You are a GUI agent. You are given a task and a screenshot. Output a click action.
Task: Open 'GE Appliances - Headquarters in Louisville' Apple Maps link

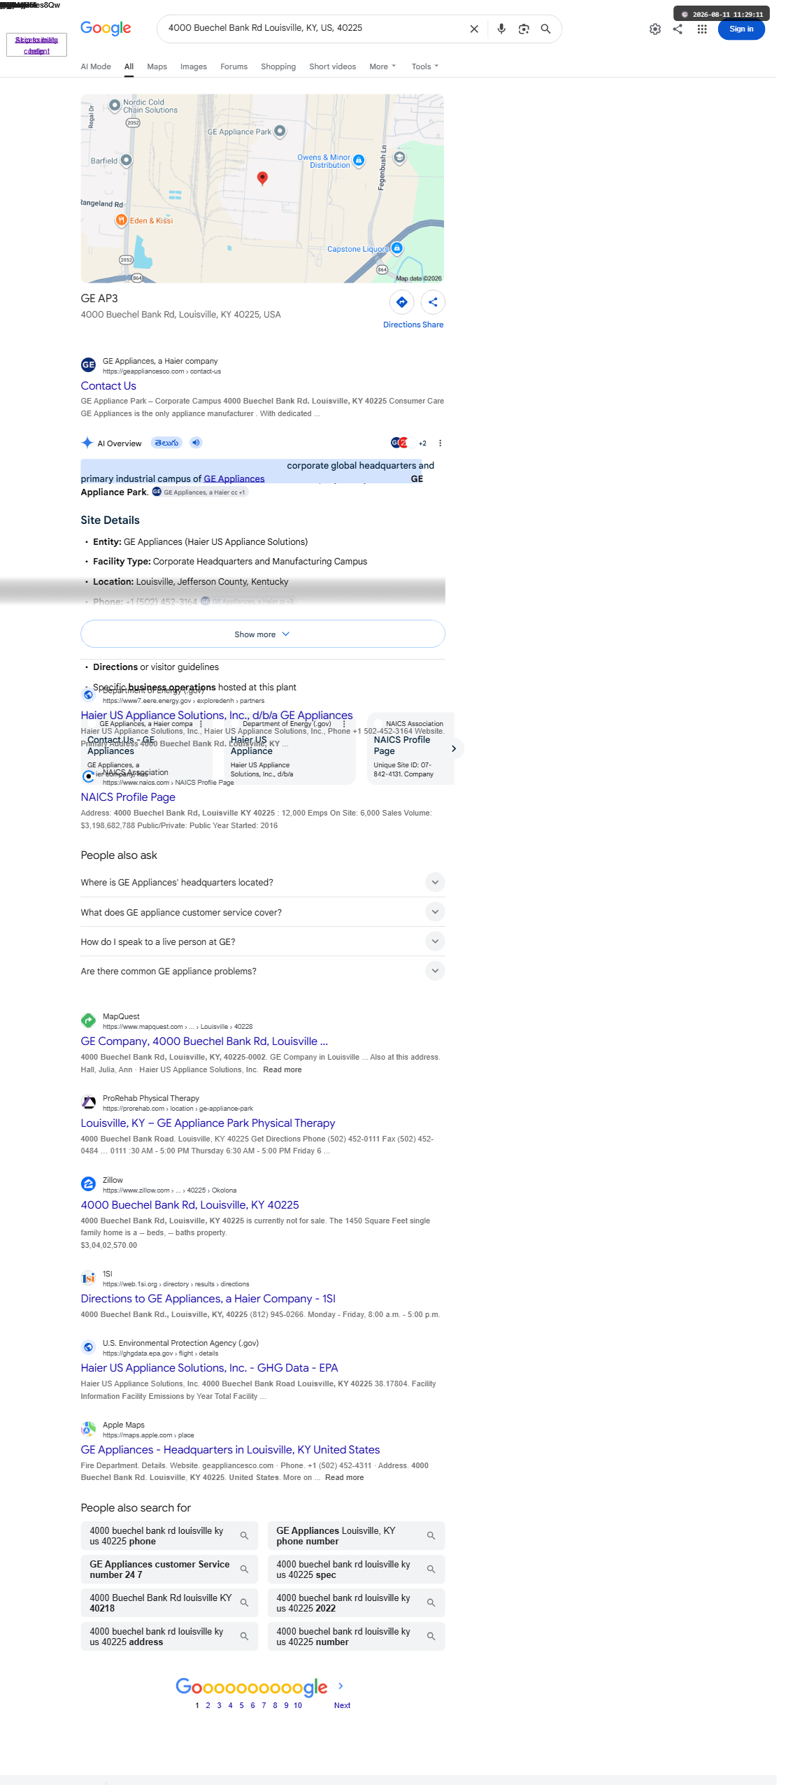[x=230, y=1449]
